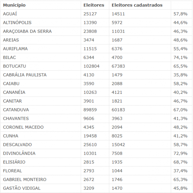Select the CORONEL MACEDO row name
193x193 pixels.
(x=23, y=127)
